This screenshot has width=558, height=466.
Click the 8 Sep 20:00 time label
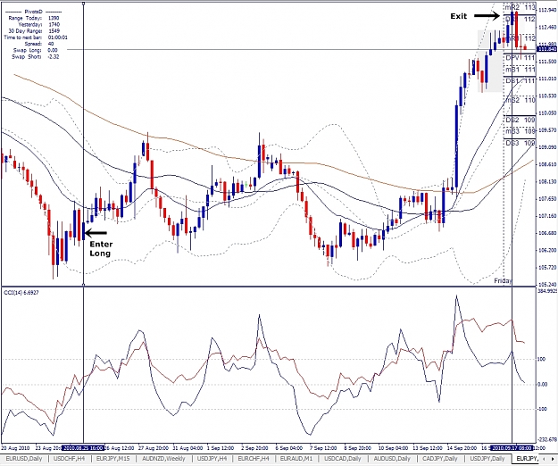(x=357, y=448)
